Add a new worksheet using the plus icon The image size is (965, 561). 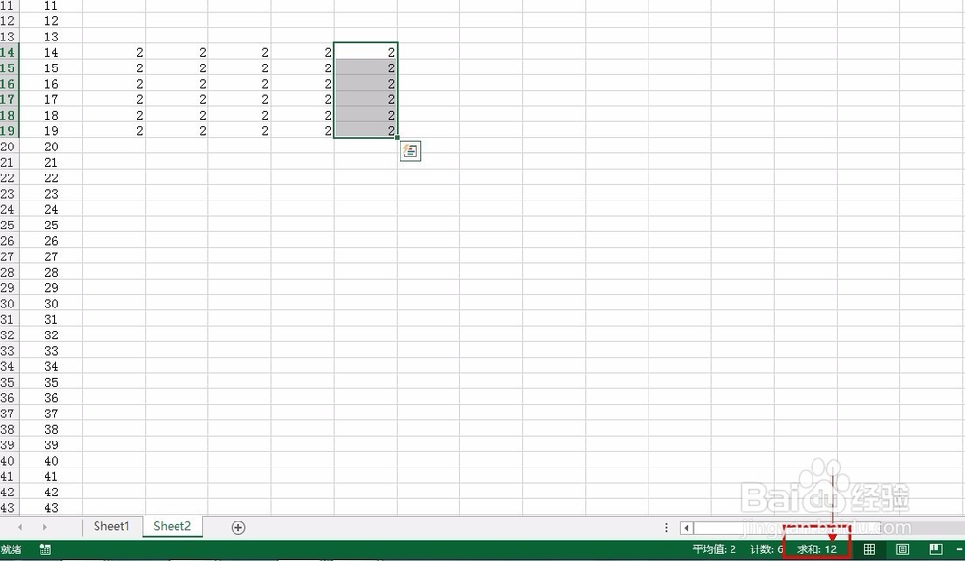(x=237, y=526)
